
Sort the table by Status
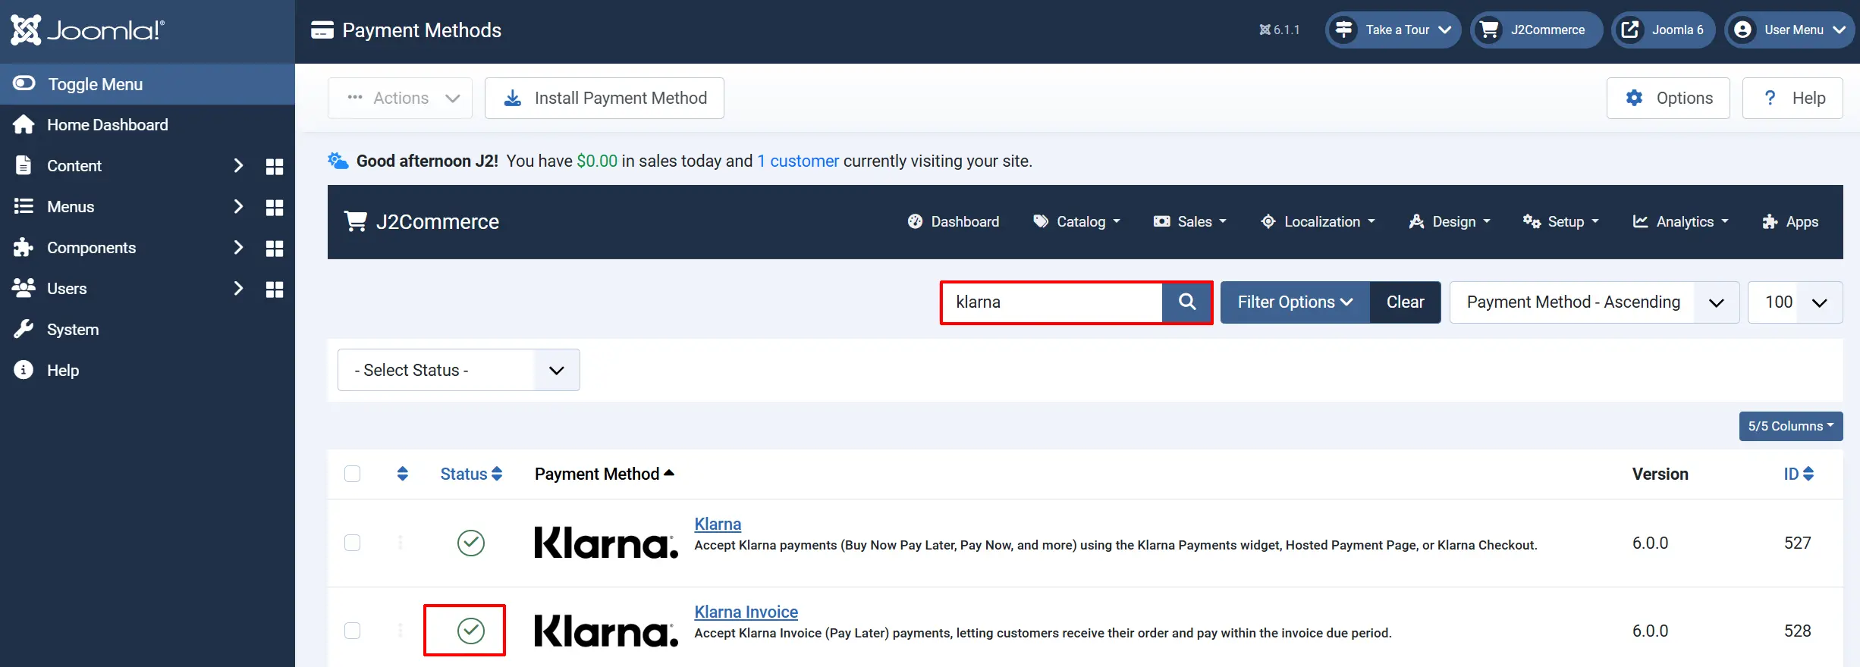tap(471, 474)
